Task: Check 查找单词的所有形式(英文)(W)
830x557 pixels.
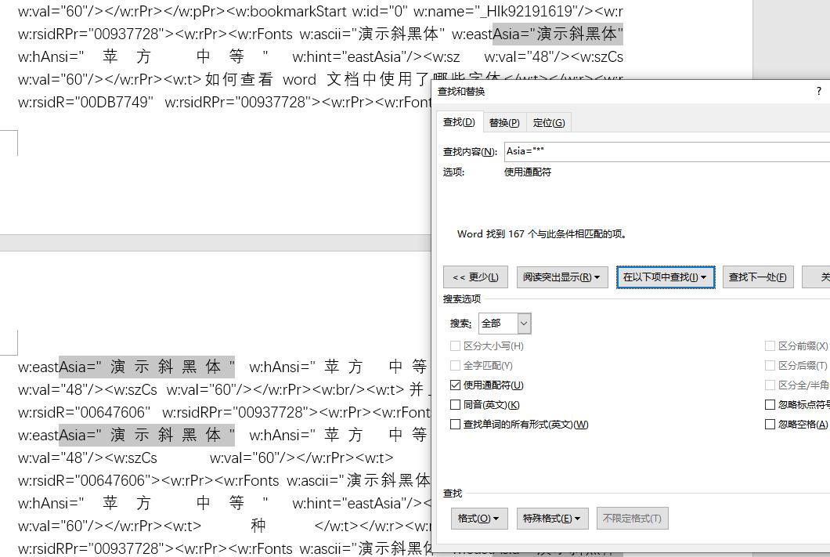Action: (x=456, y=424)
